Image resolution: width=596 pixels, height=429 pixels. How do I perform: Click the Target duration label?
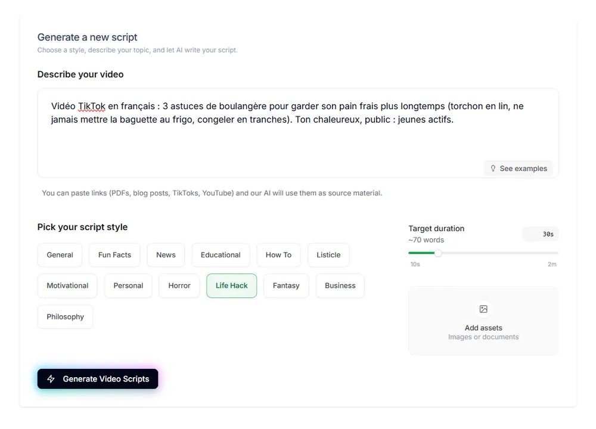[436, 228]
